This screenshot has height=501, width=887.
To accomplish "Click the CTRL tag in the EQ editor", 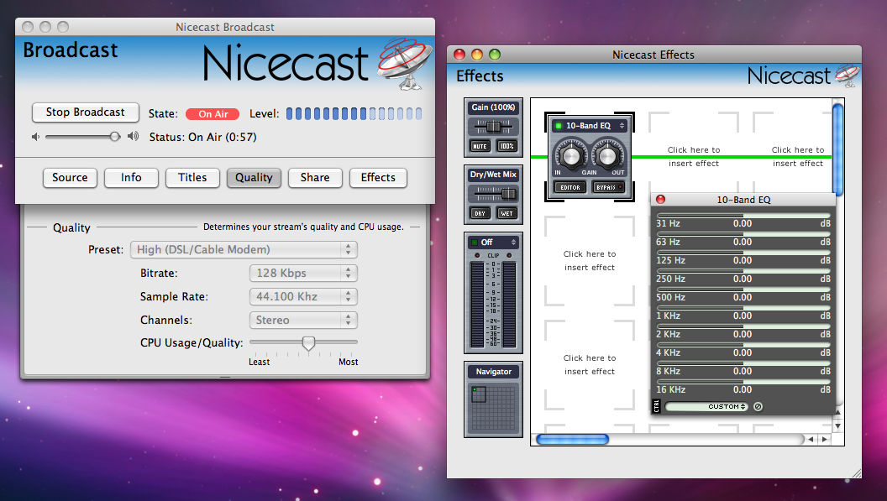I will point(657,406).
